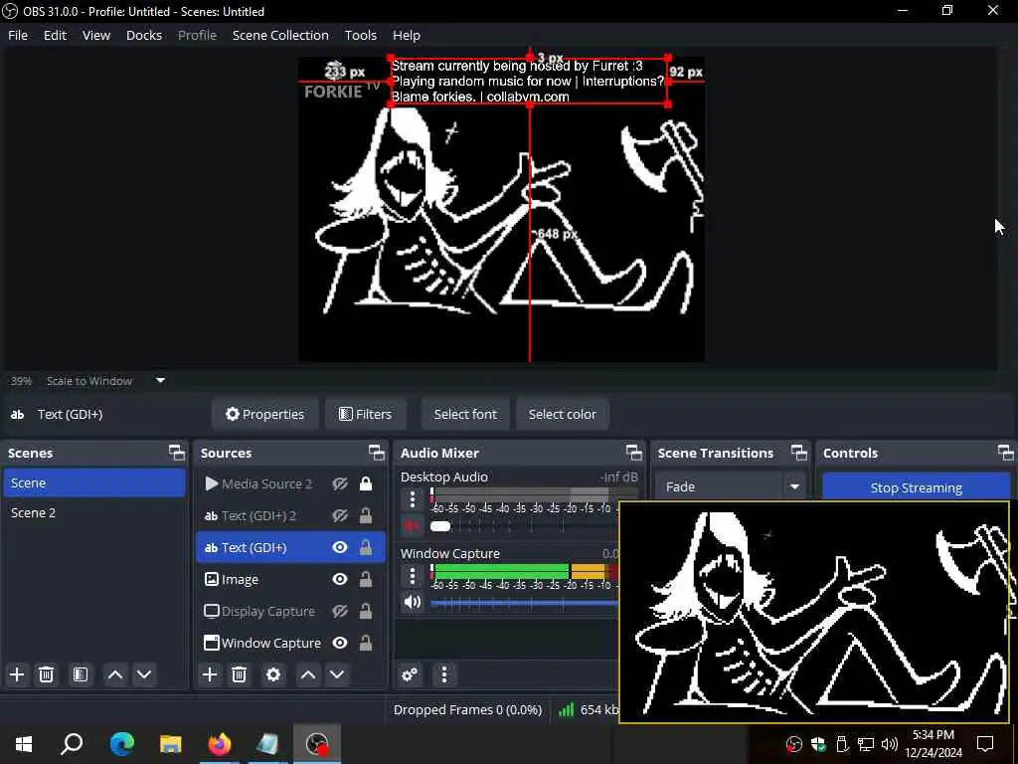Move scene up arrow in Scenes dock
The width and height of the screenshot is (1018, 764).
tap(115, 674)
